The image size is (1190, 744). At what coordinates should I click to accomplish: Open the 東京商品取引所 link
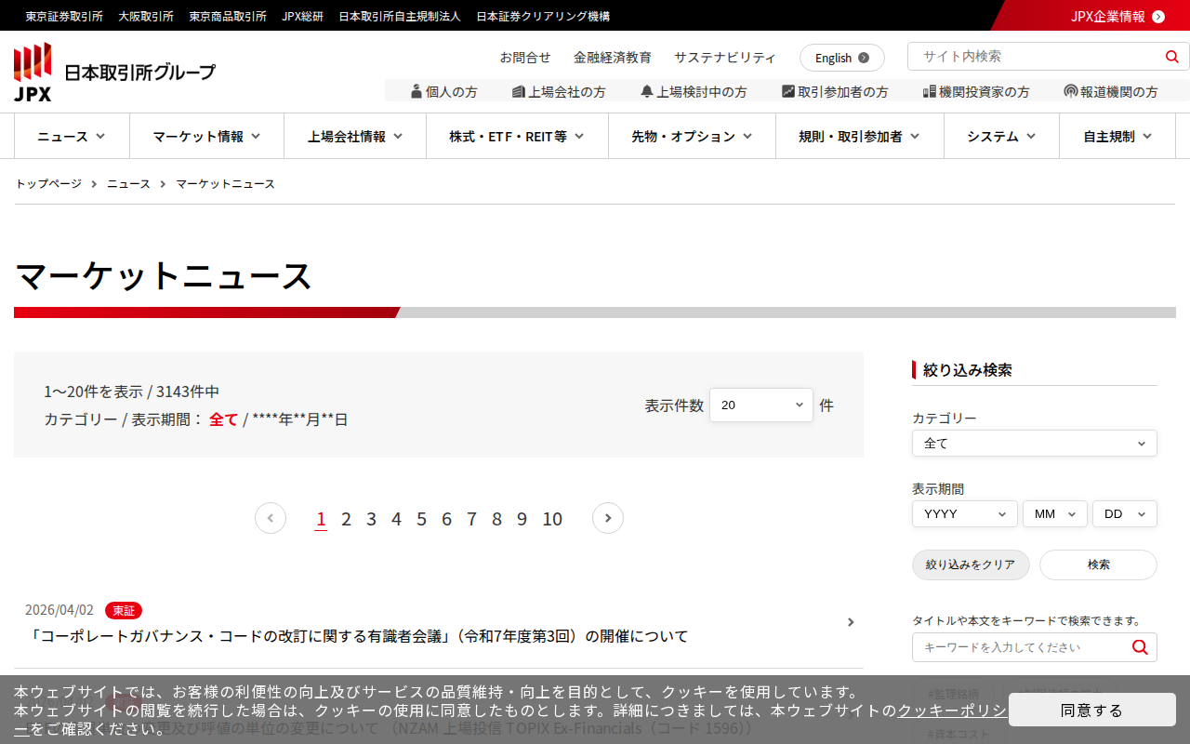click(x=228, y=16)
